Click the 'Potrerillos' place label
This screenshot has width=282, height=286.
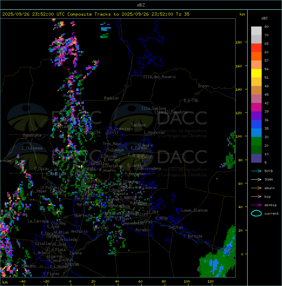pyautogui.click(x=57, y=187)
